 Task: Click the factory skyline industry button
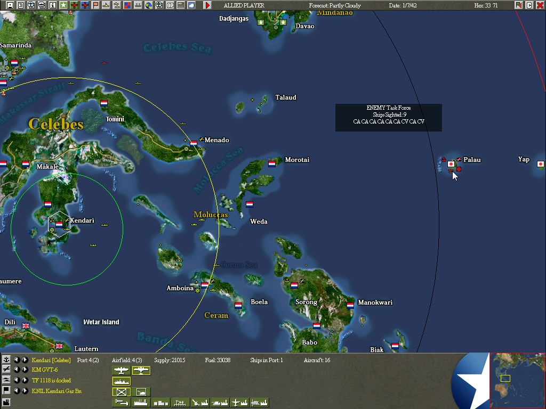141,403
